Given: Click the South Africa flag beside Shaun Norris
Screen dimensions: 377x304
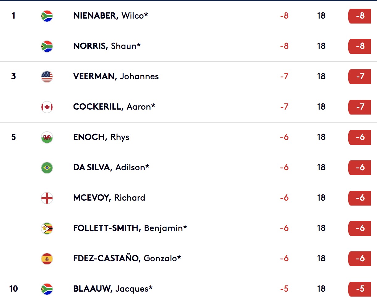Looking at the screenshot, I should point(47,46).
